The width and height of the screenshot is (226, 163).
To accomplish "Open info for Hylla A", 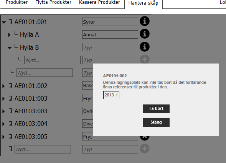I will (x=145, y=34).
